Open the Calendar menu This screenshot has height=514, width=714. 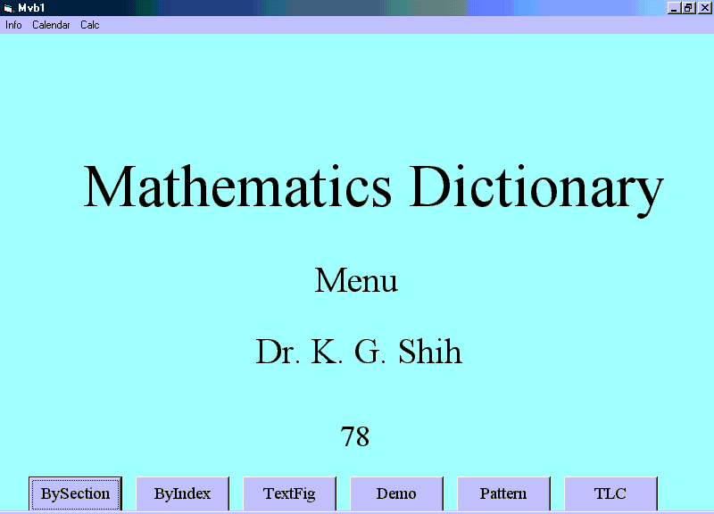pos(51,25)
